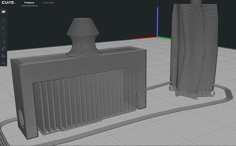Click the Cura logo
236x146 pixels.
coord(8,2)
